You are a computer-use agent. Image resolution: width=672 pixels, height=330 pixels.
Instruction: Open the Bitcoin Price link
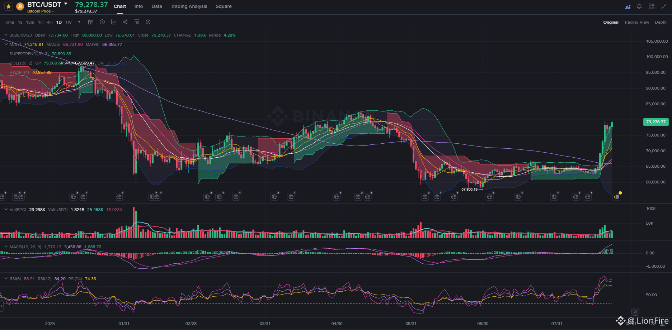[x=40, y=11]
